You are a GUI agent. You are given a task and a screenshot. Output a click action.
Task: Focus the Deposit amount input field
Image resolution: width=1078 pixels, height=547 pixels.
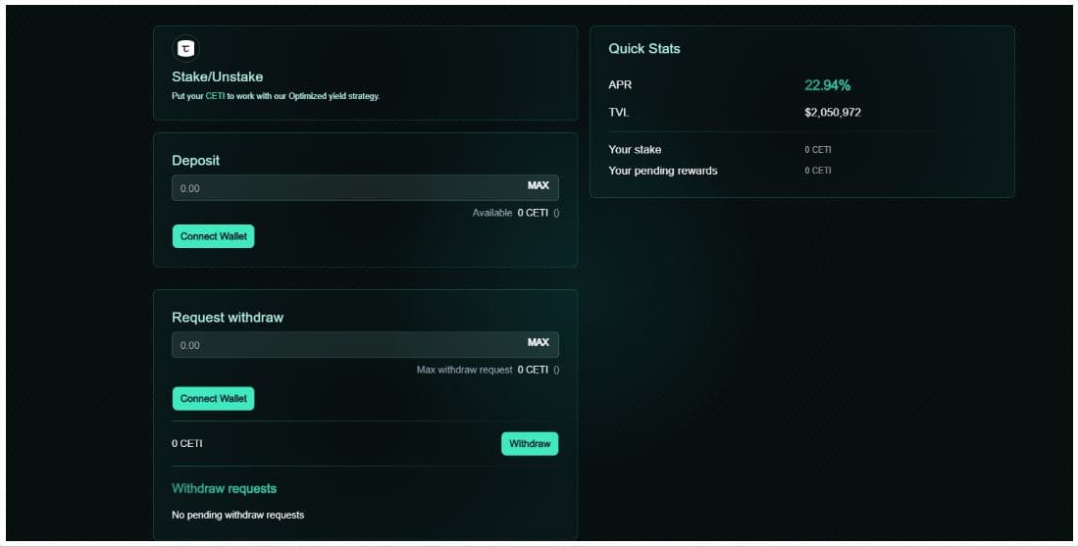tap(343, 187)
